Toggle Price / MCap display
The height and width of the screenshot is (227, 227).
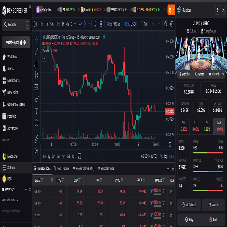[x=113, y=24]
